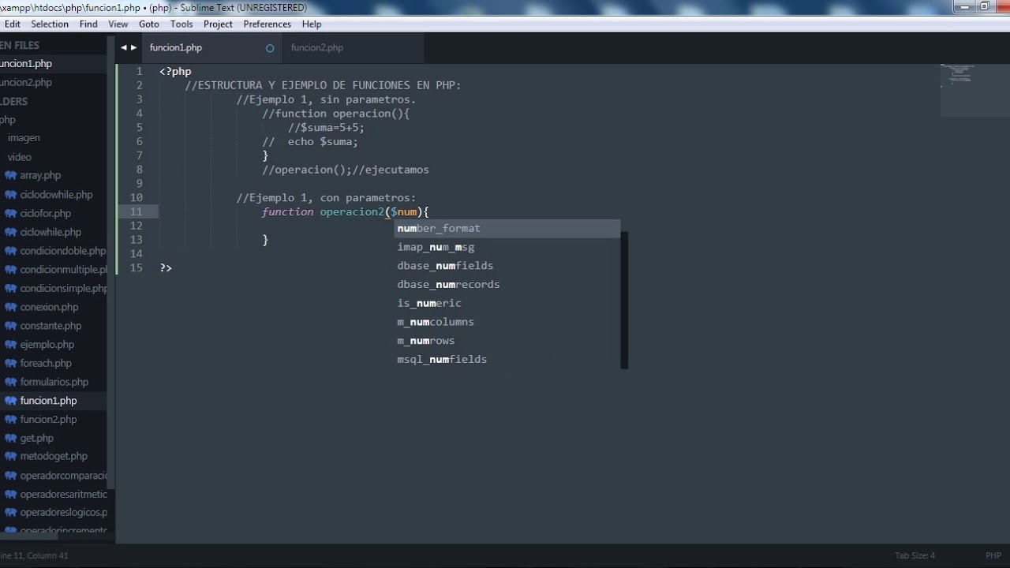Image resolution: width=1010 pixels, height=568 pixels.
Task: Select the PHP icon next to condicionmultiple.php
Action: click(x=10, y=269)
